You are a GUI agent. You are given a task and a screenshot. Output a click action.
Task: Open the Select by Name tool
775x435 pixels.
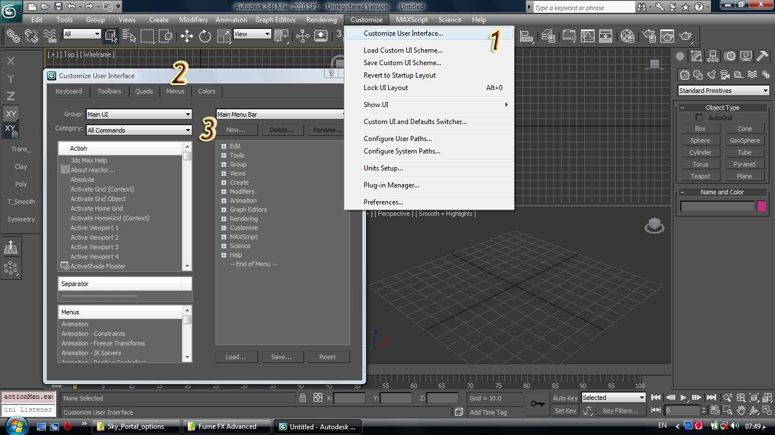129,36
